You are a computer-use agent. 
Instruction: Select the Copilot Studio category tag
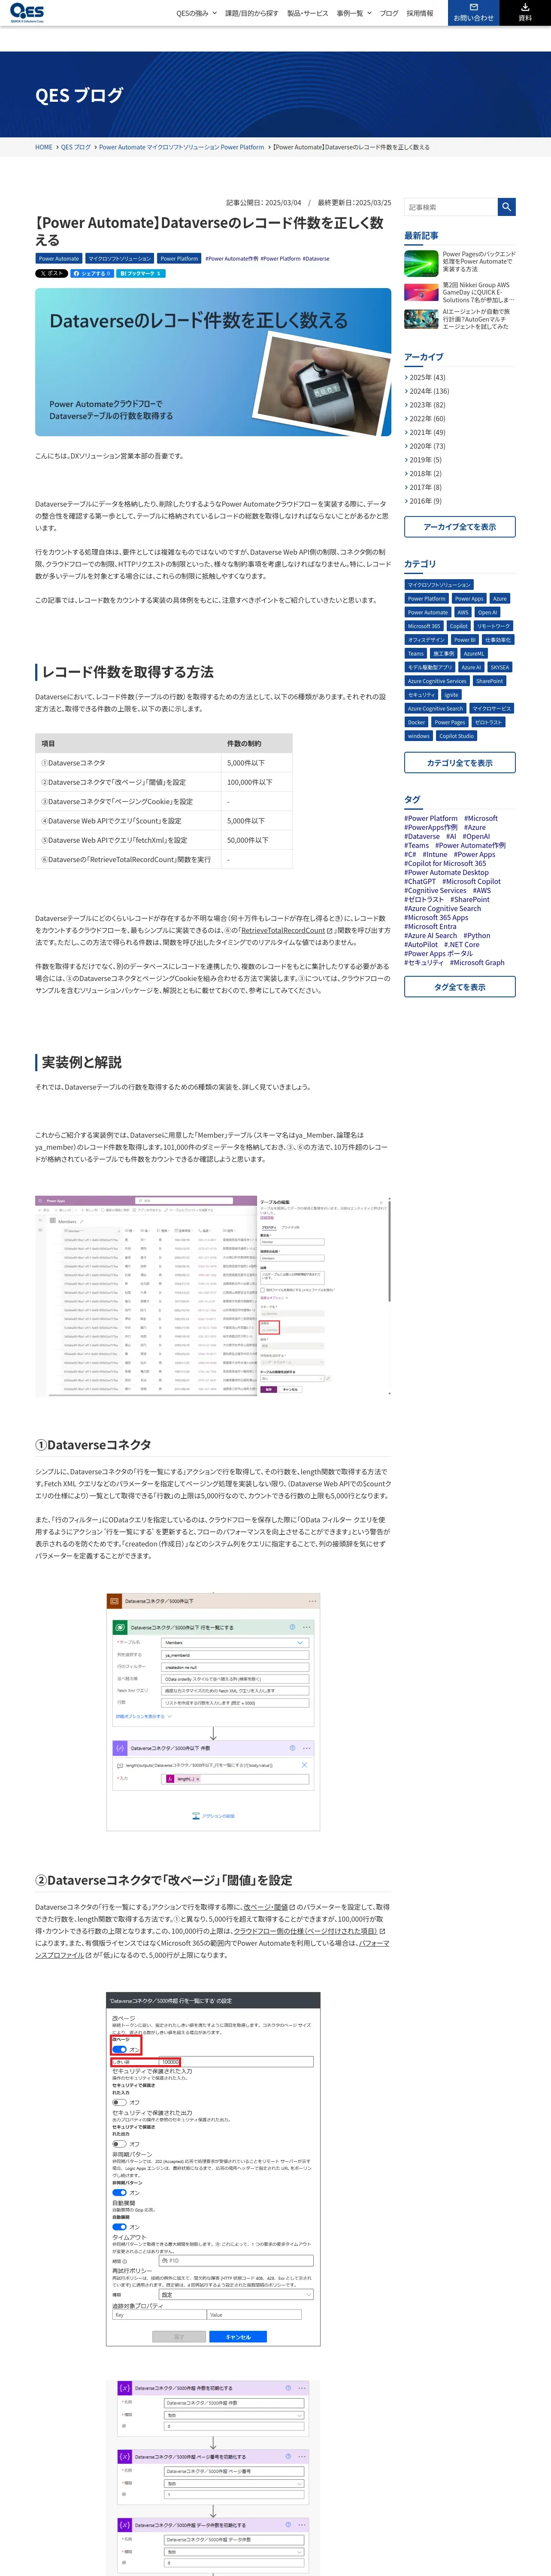(x=456, y=736)
